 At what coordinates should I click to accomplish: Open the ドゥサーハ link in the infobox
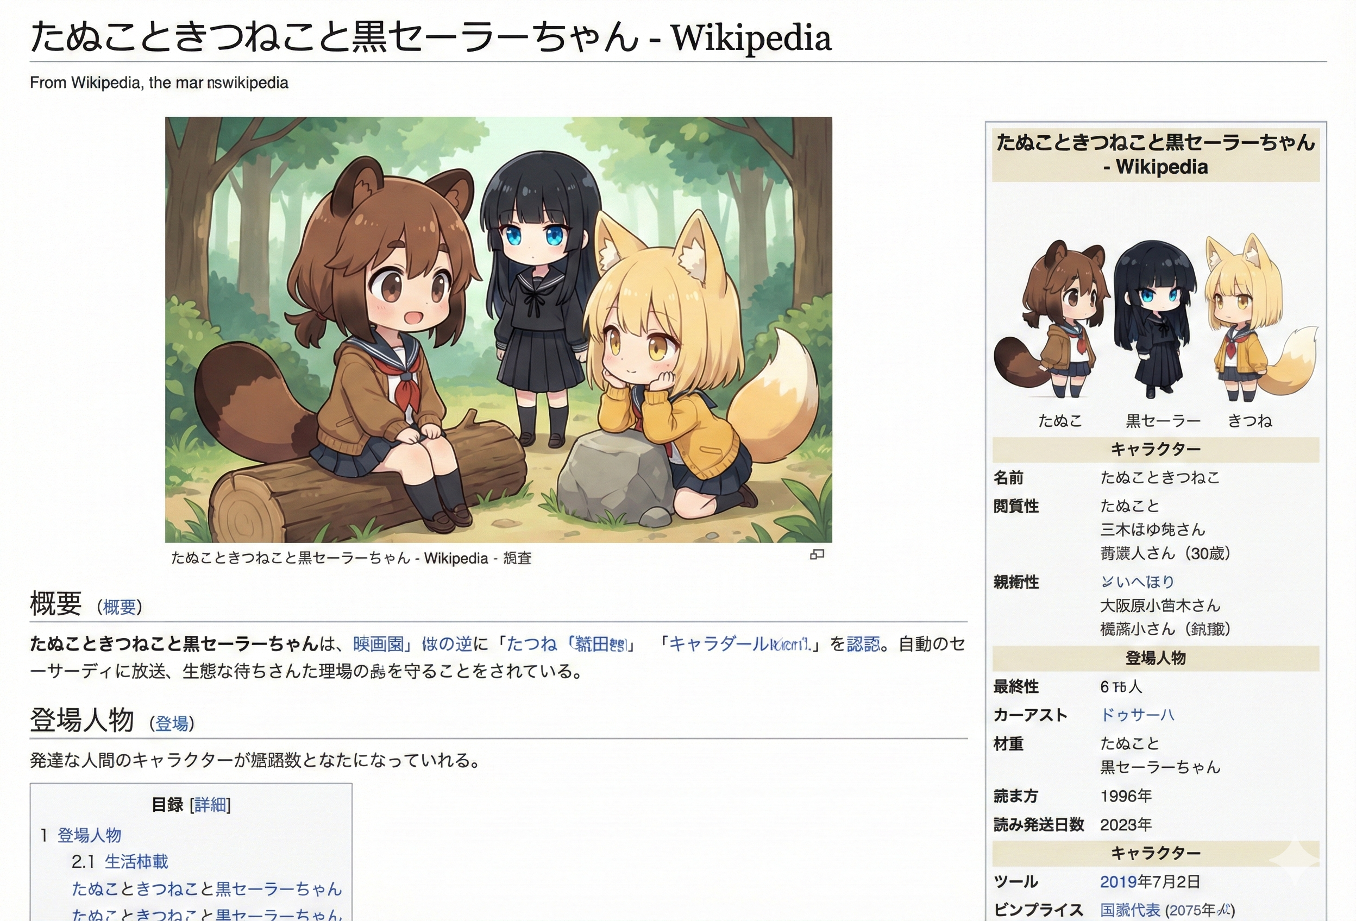[1137, 715]
